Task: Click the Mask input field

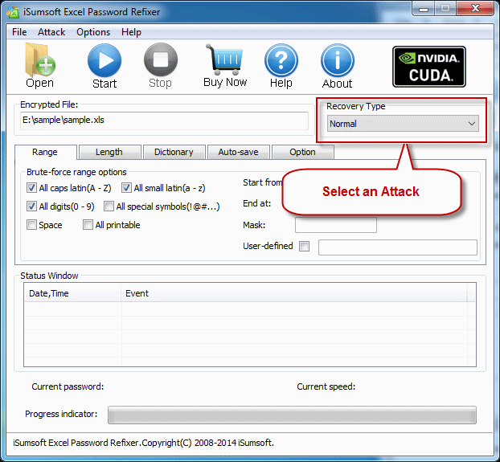Action: tap(336, 225)
